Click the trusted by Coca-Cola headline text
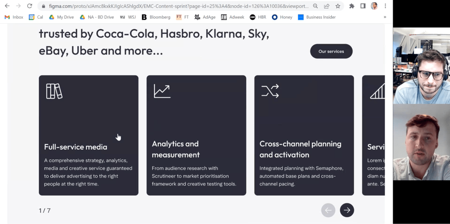Image resolution: width=450 pixels, height=224 pixels. (x=154, y=42)
